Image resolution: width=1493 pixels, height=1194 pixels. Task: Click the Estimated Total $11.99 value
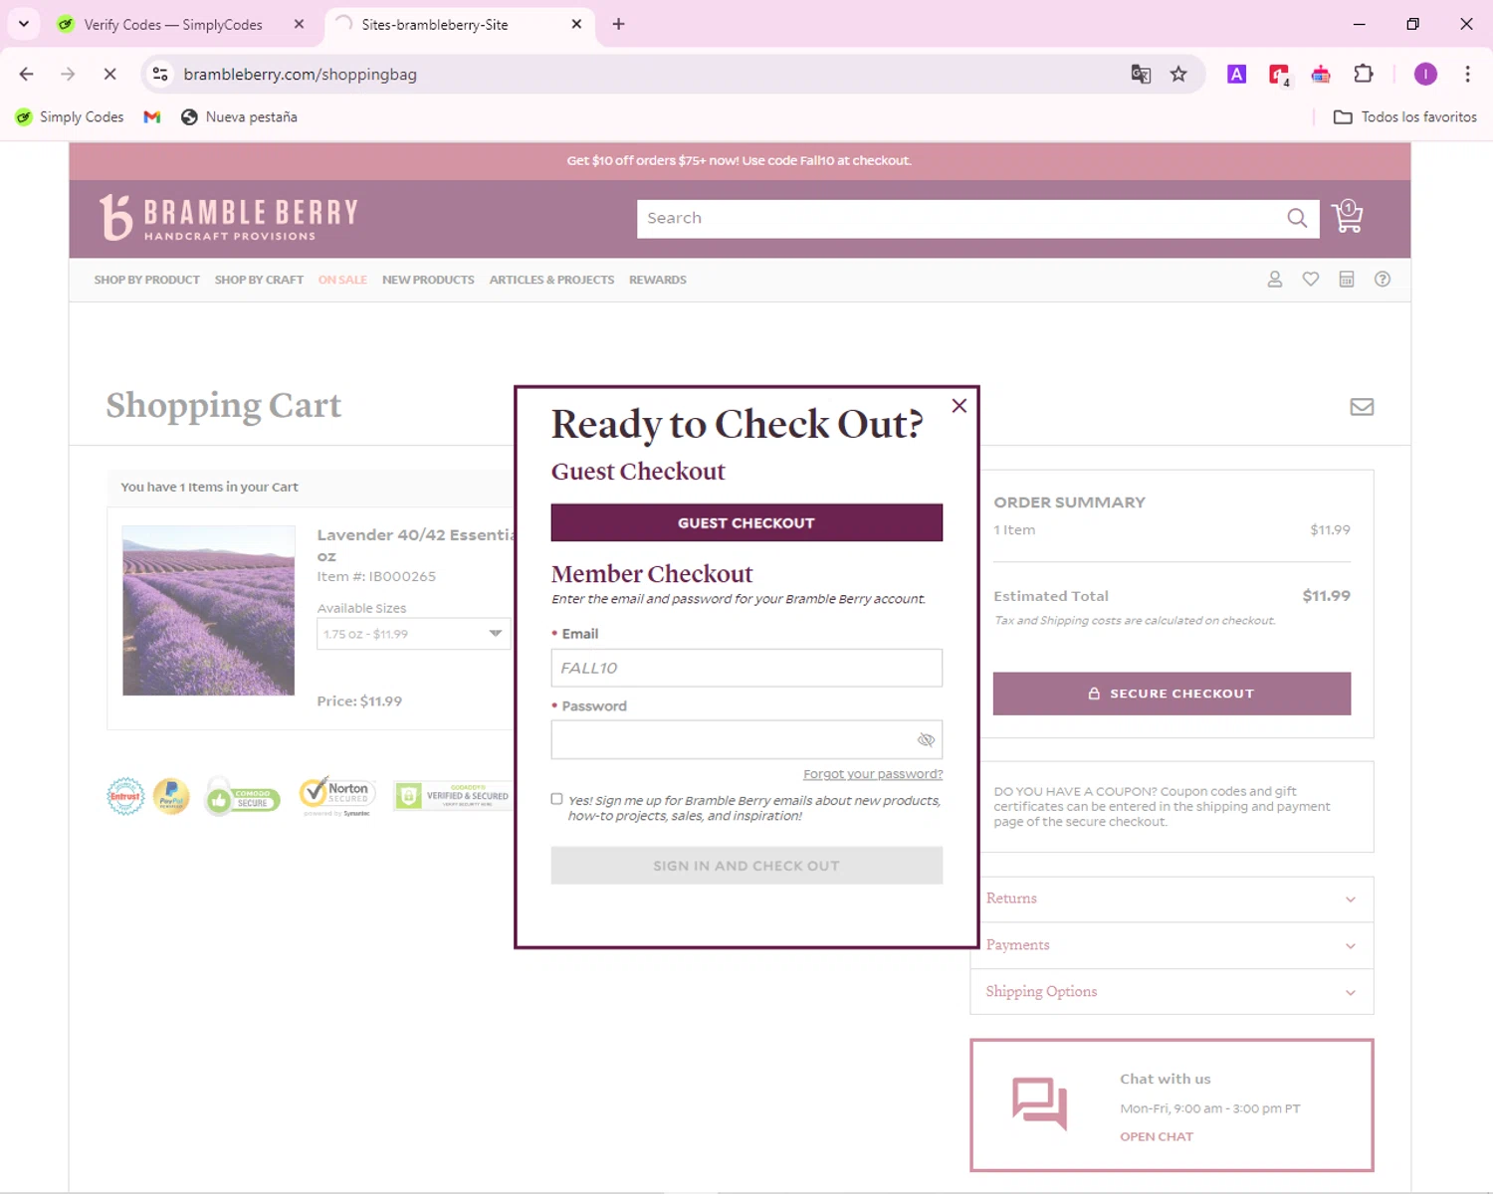click(1326, 596)
